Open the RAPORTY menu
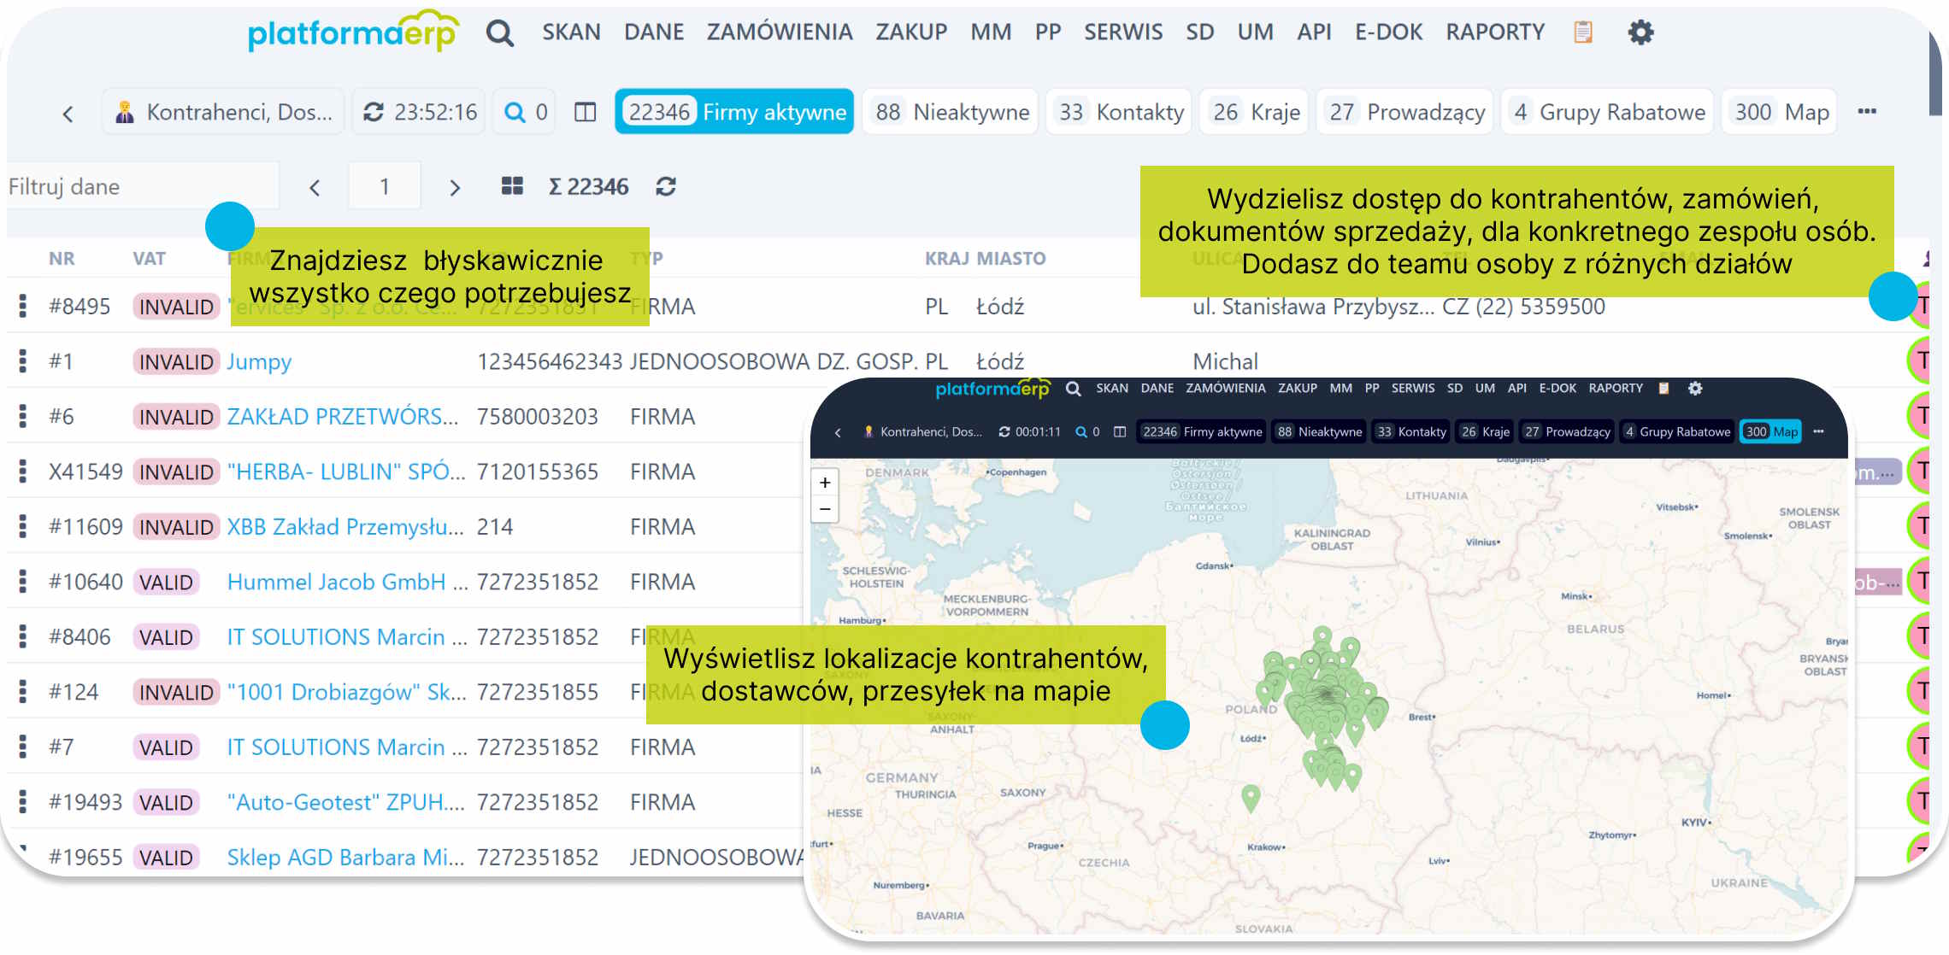1949x955 pixels. point(1494,32)
